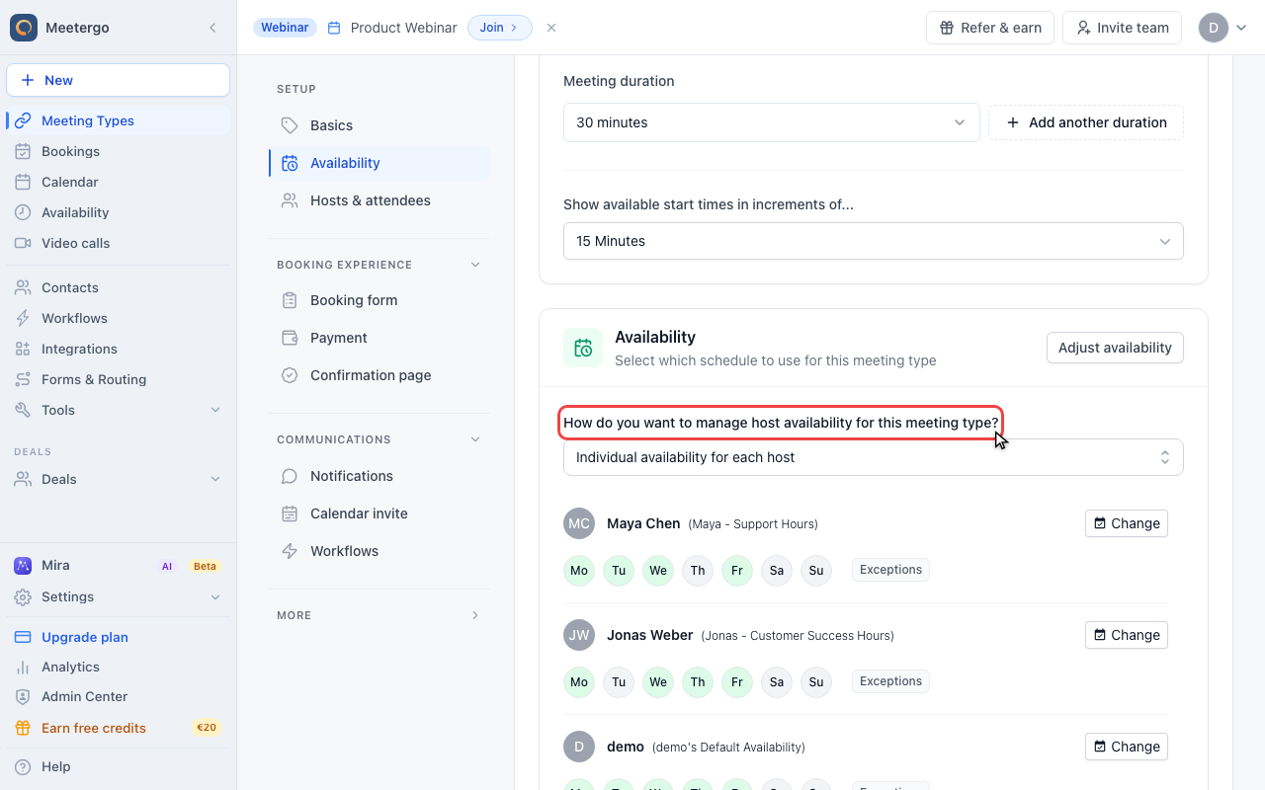Click Jonas Weber's We day badge
Image resolution: width=1265 pixels, height=790 pixels.
[x=658, y=682]
